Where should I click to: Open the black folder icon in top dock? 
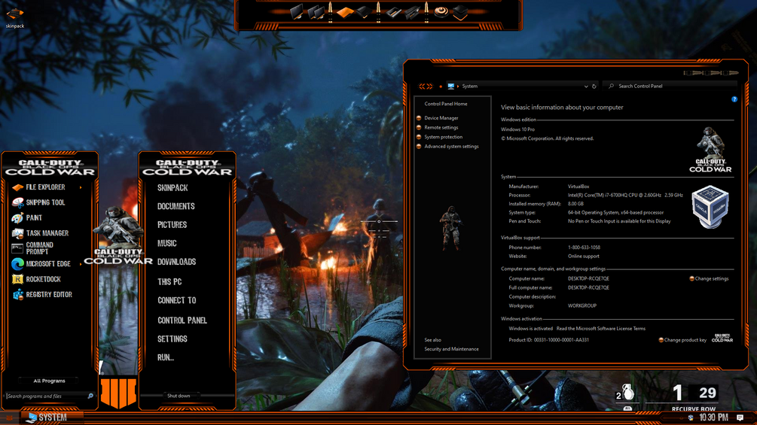[364, 13]
